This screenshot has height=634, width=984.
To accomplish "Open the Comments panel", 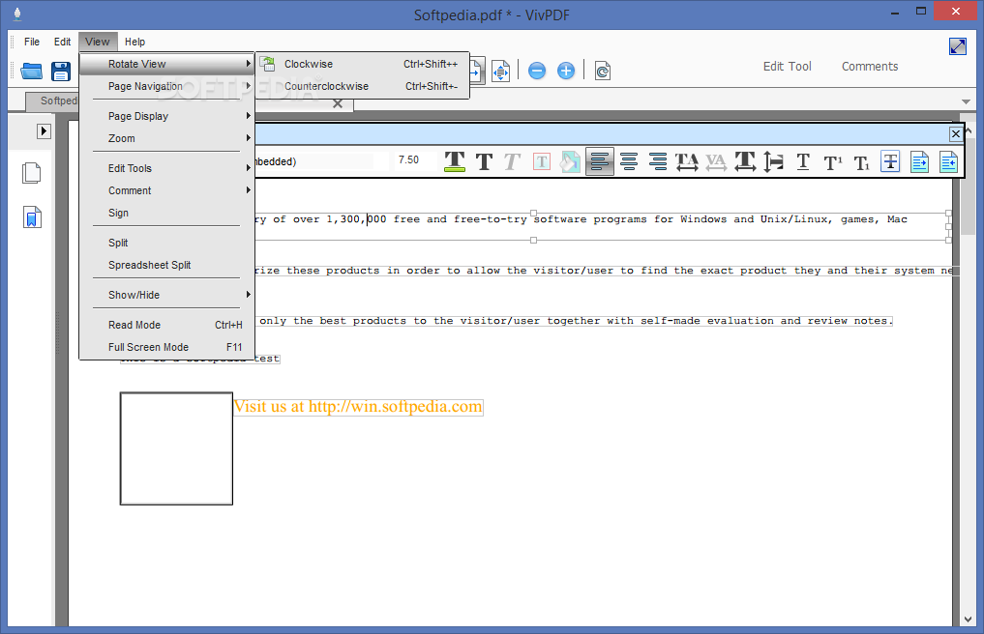I will click(x=870, y=67).
